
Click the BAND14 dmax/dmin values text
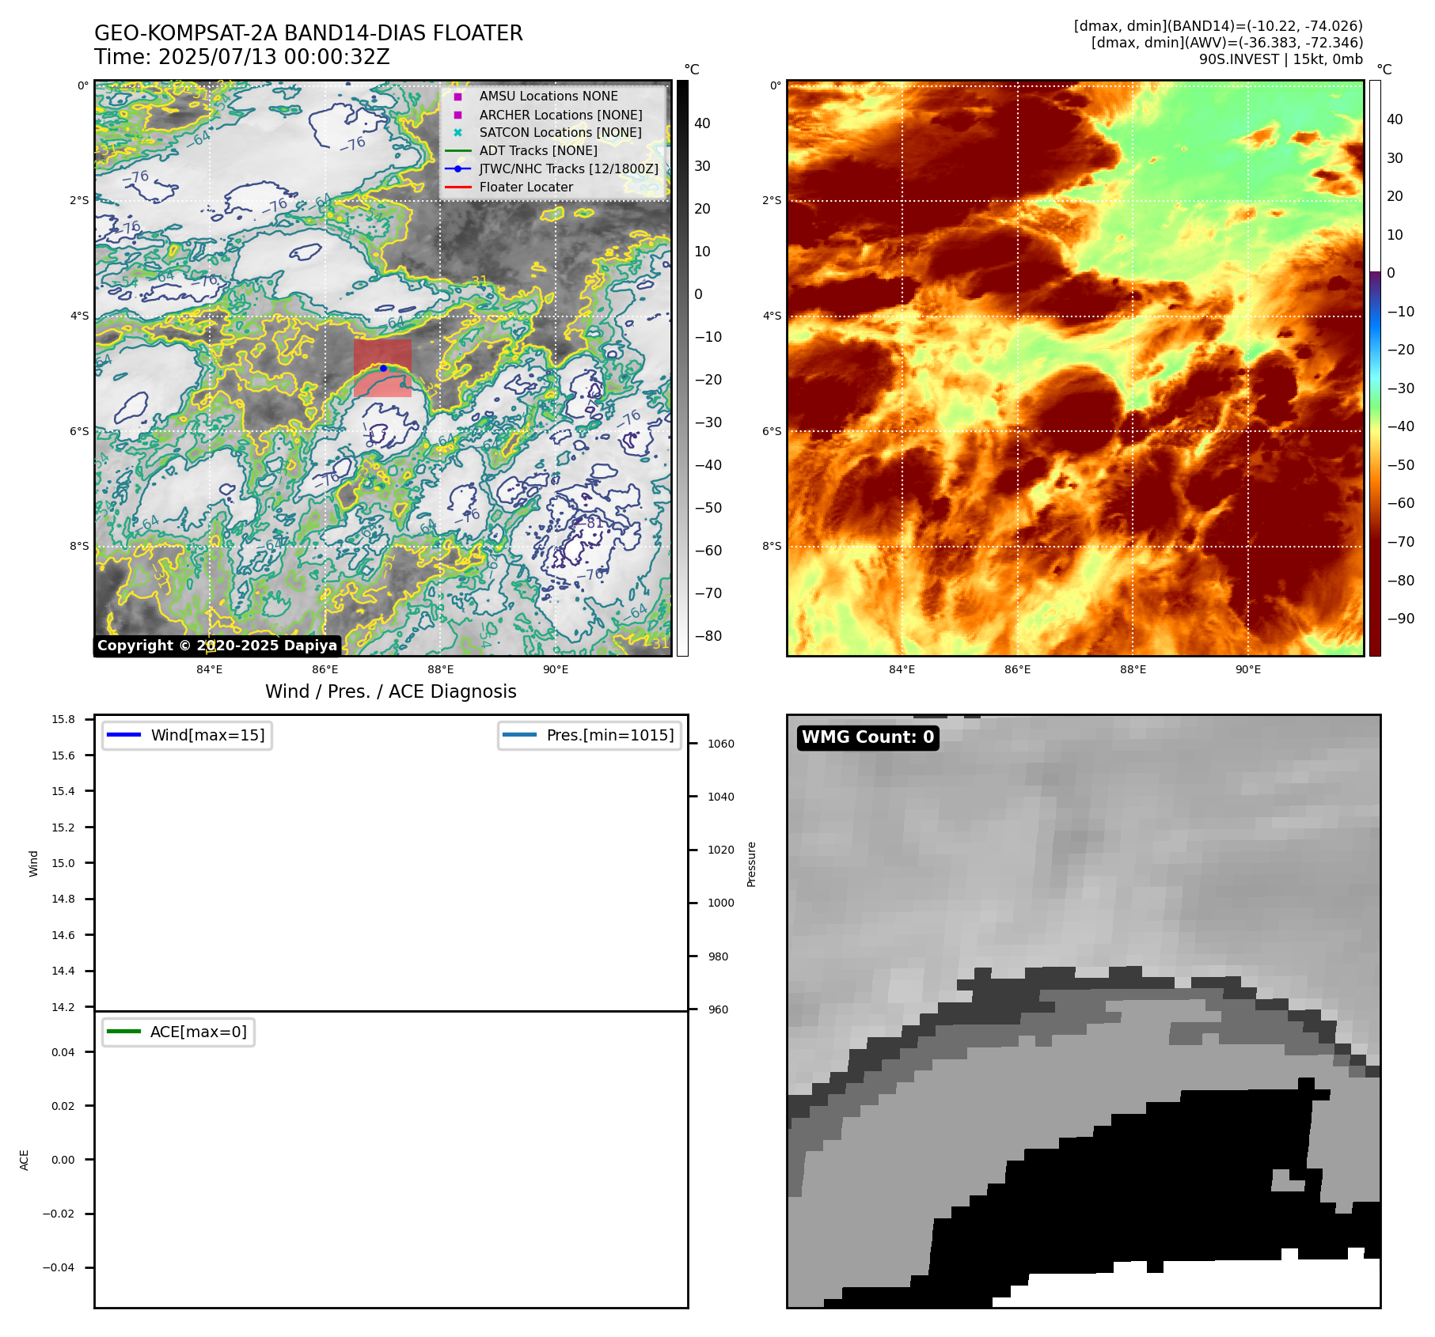1218,26
